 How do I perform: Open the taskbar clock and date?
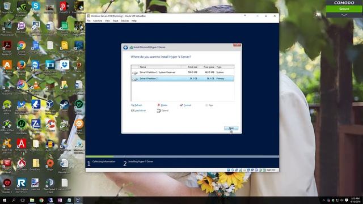(355, 200)
